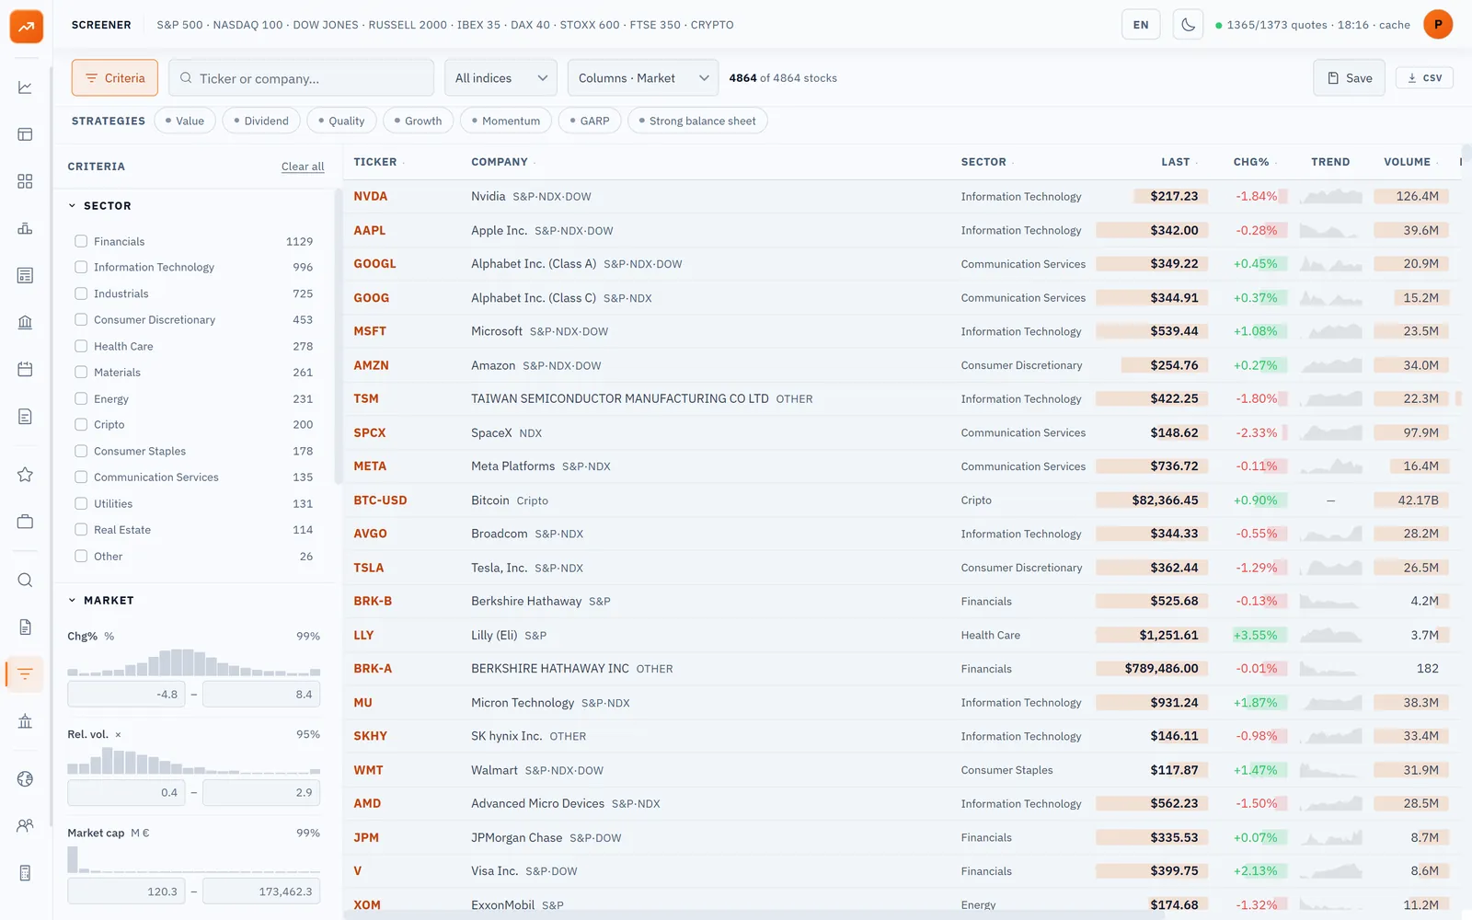The width and height of the screenshot is (1472, 920).
Task: Open the podium ranking icon in sidebar
Action: (x=25, y=228)
